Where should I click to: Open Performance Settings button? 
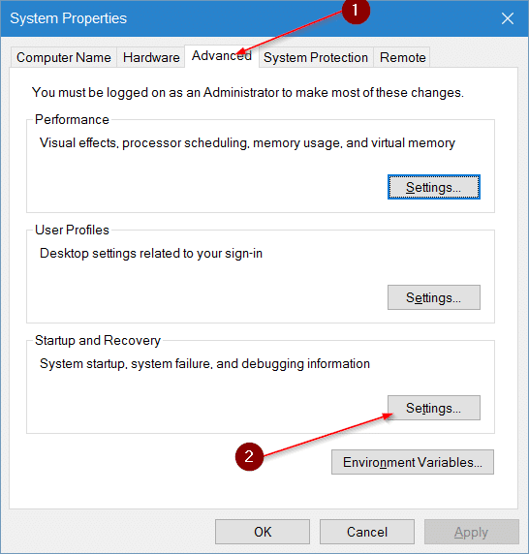pyautogui.click(x=434, y=187)
